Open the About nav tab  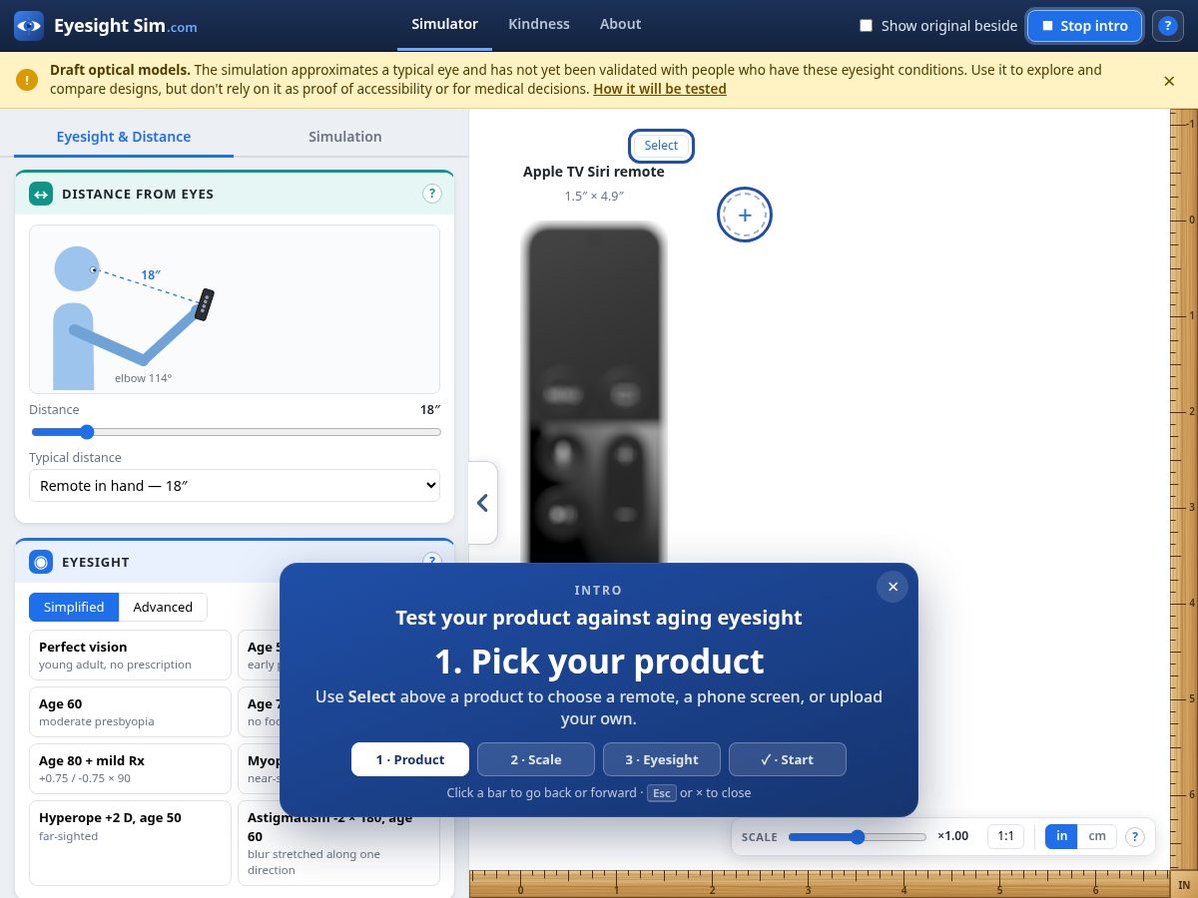click(x=620, y=24)
